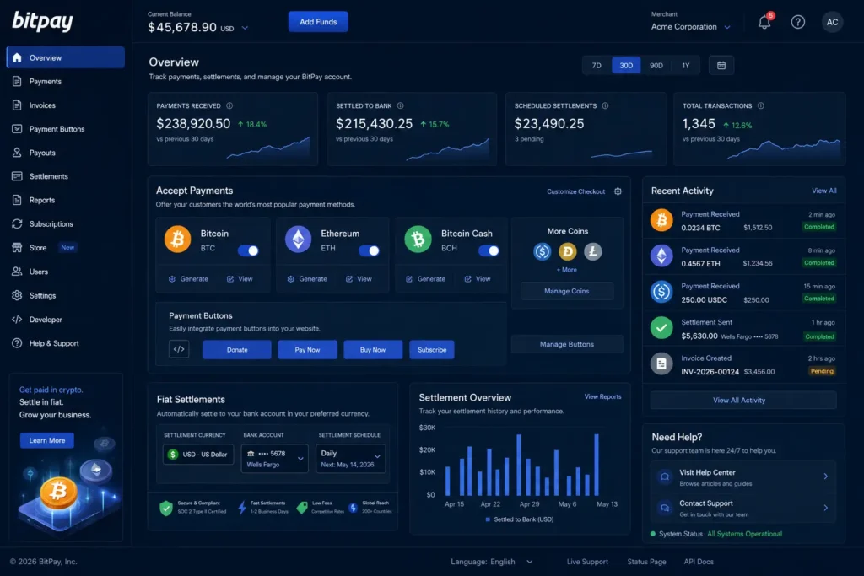This screenshot has height=576, width=864.
Task: Open the Daily settlement schedule dropdown
Action: coord(350,458)
